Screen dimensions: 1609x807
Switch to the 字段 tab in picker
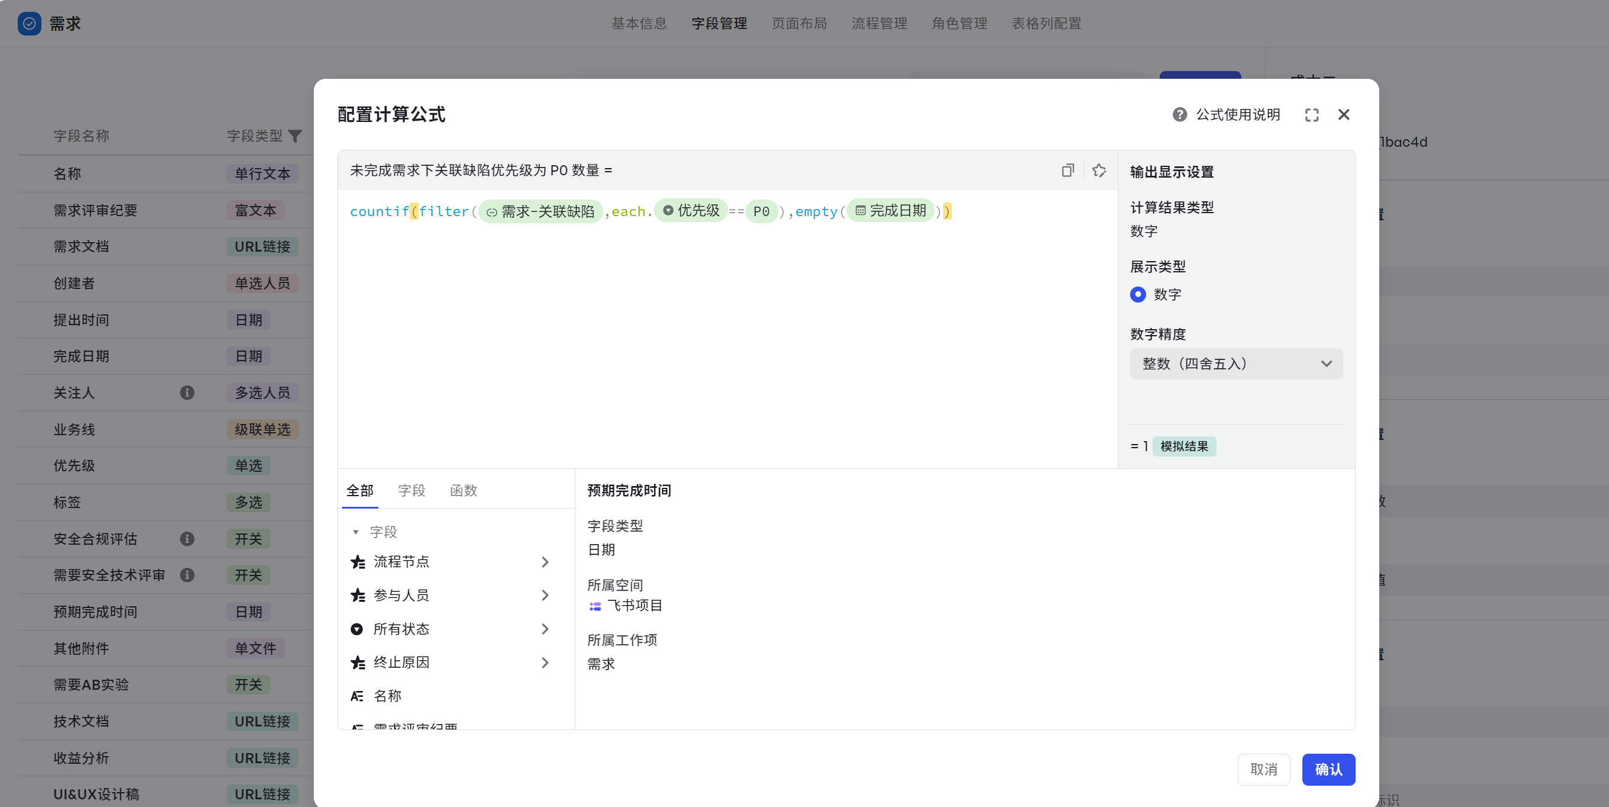pyautogui.click(x=411, y=491)
